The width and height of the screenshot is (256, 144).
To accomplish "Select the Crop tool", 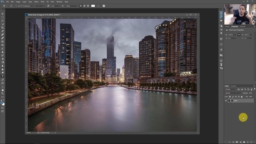I will pos(2,28).
